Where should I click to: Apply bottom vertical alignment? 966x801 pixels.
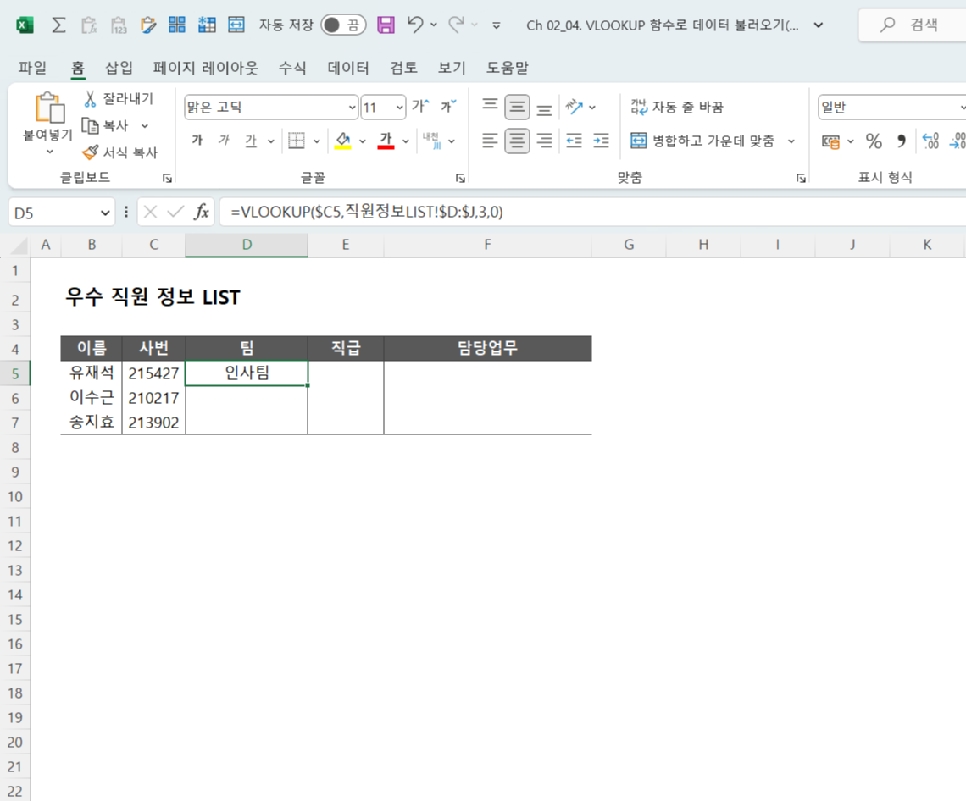click(x=544, y=108)
